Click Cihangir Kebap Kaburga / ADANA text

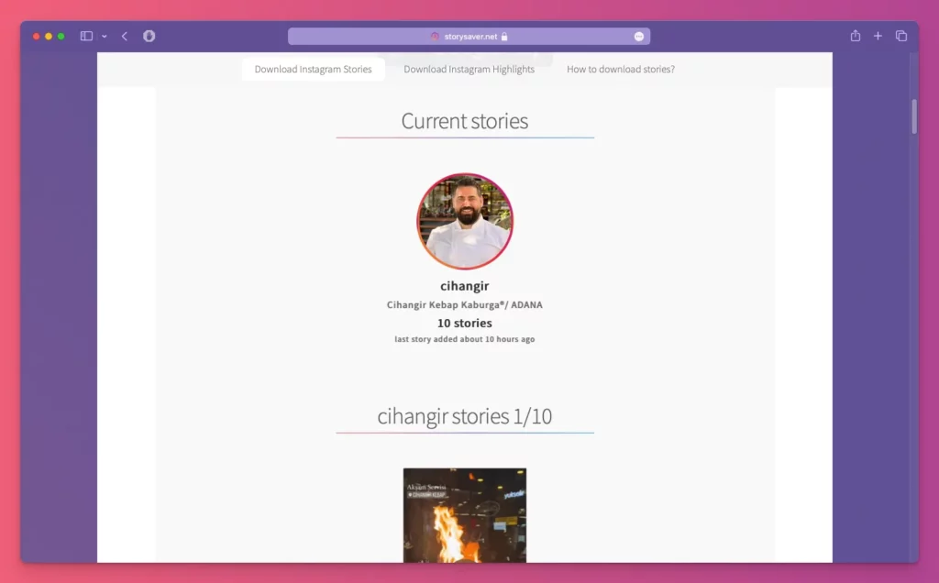pos(465,304)
